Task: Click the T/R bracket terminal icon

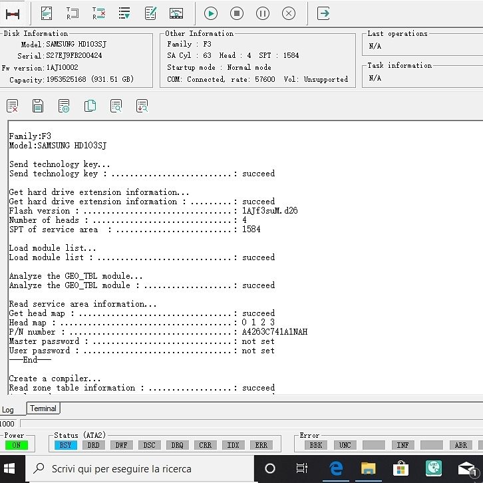Action: (73, 13)
